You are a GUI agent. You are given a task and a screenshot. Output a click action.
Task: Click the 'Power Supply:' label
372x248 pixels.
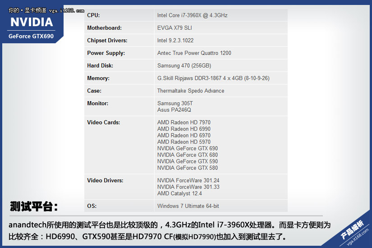pyautogui.click(x=106, y=53)
